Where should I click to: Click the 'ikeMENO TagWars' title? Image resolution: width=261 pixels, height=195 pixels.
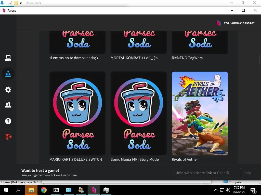[187, 58]
